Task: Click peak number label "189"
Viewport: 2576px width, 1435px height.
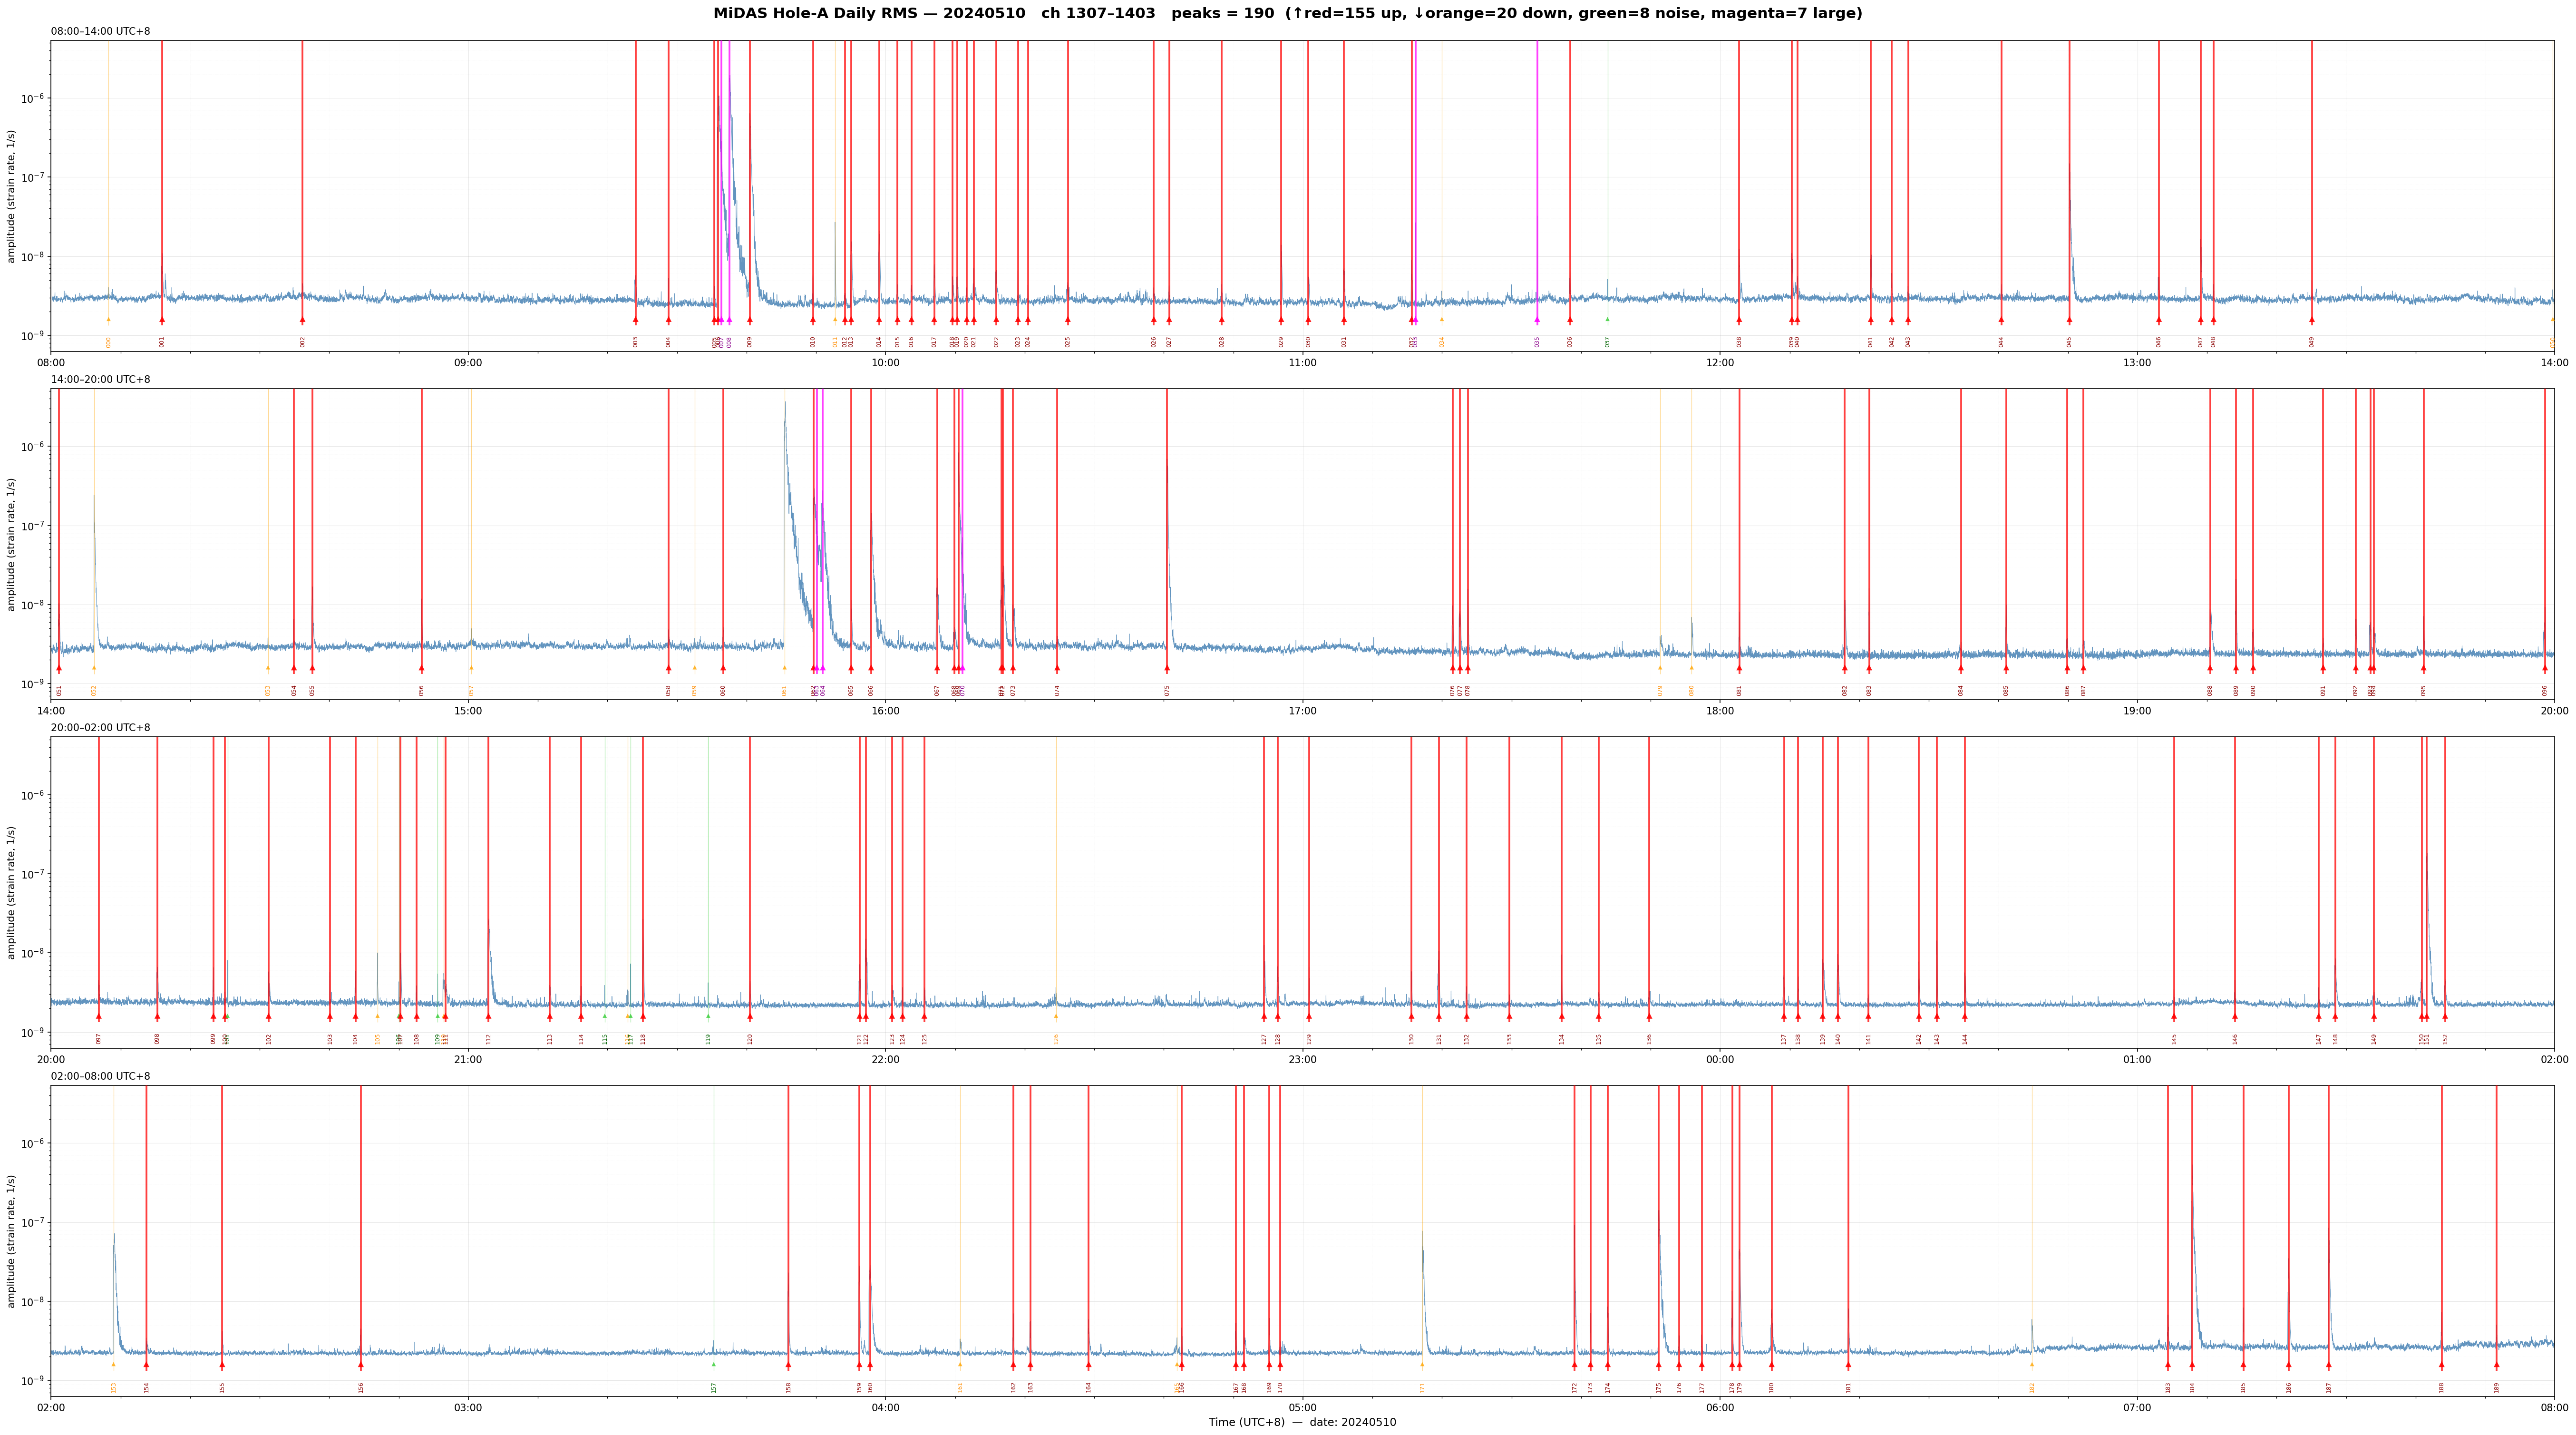Action: click(2496, 1387)
